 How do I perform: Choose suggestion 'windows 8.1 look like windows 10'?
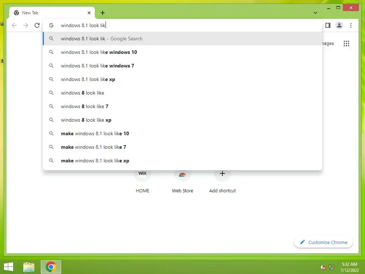182,52
